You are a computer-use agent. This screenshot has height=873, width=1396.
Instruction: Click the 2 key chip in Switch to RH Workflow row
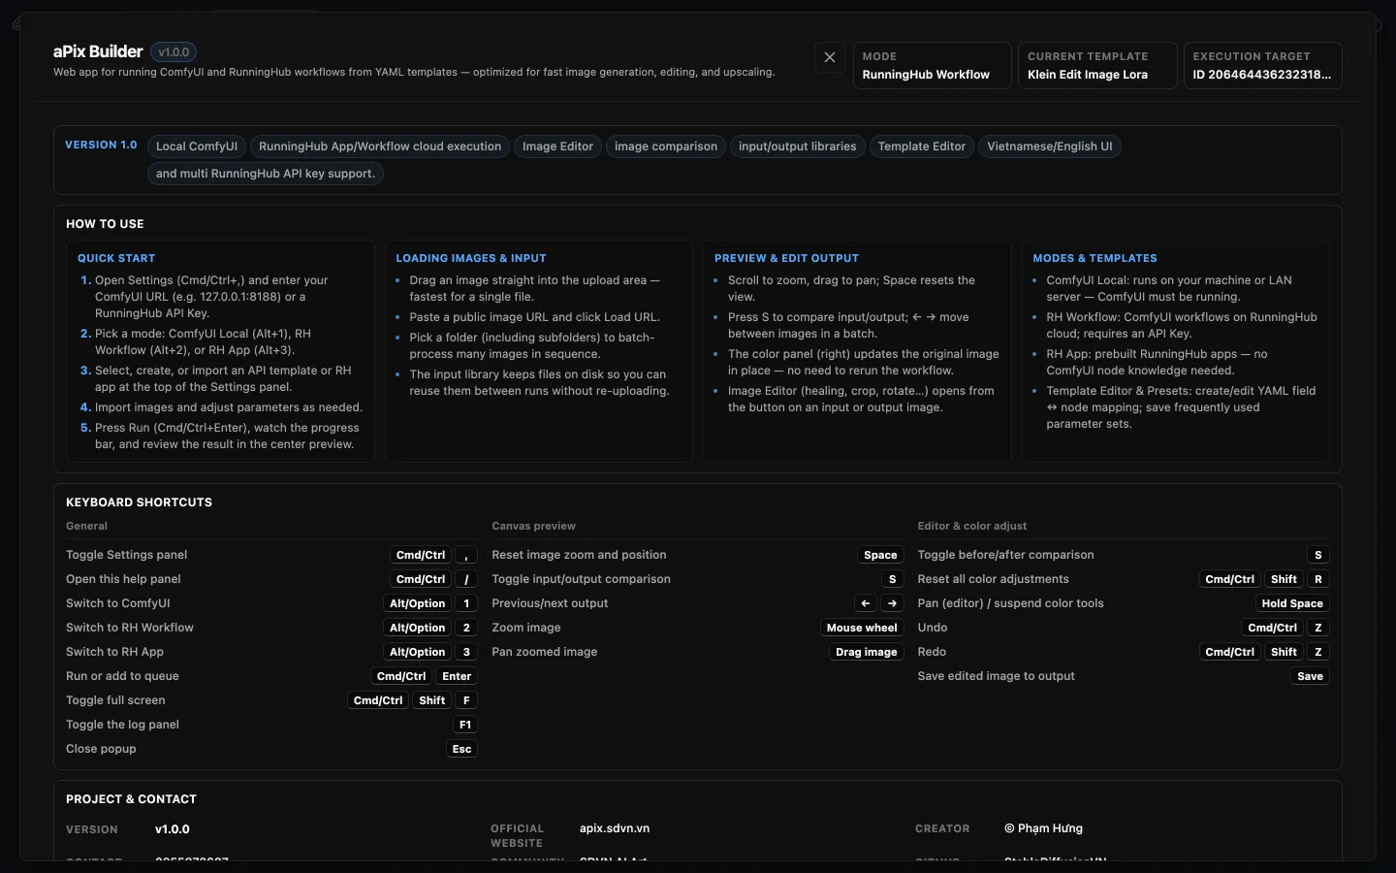pos(466,628)
